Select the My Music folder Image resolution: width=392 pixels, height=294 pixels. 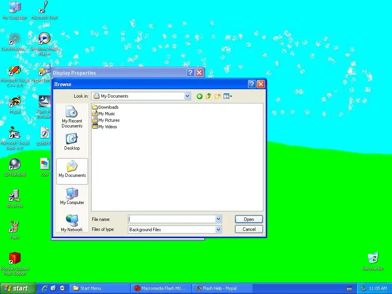tap(103, 114)
